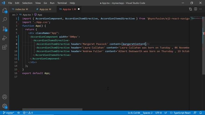Open the Help menu

72,3
